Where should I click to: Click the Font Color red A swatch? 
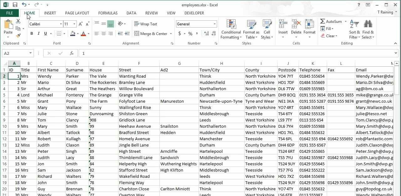tap(83, 34)
